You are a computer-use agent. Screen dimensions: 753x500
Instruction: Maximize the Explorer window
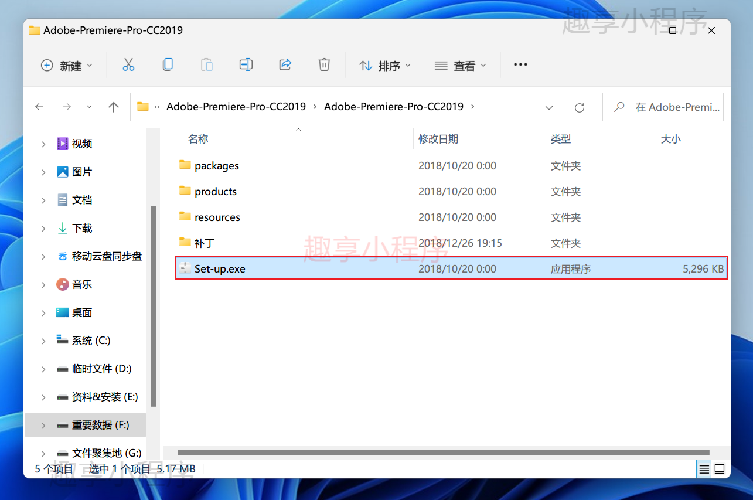click(x=673, y=30)
